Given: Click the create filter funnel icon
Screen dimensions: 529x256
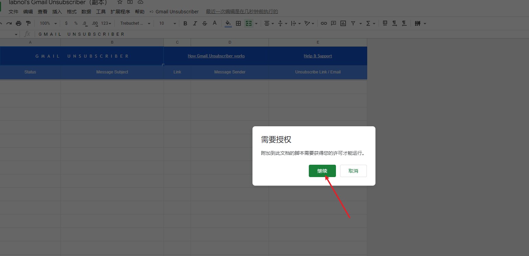Looking at the screenshot, I should pos(353,23).
